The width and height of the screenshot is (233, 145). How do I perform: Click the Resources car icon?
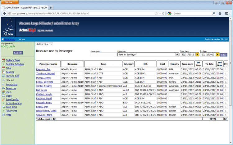click(3, 88)
